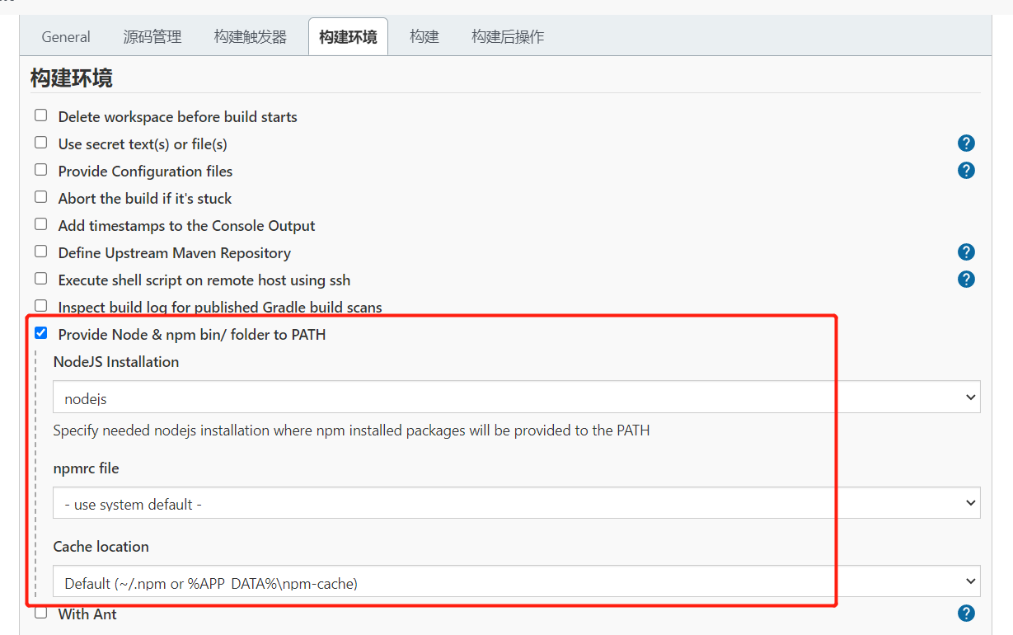
Task: Go to the 构建触发器 tab
Action: (251, 37)
